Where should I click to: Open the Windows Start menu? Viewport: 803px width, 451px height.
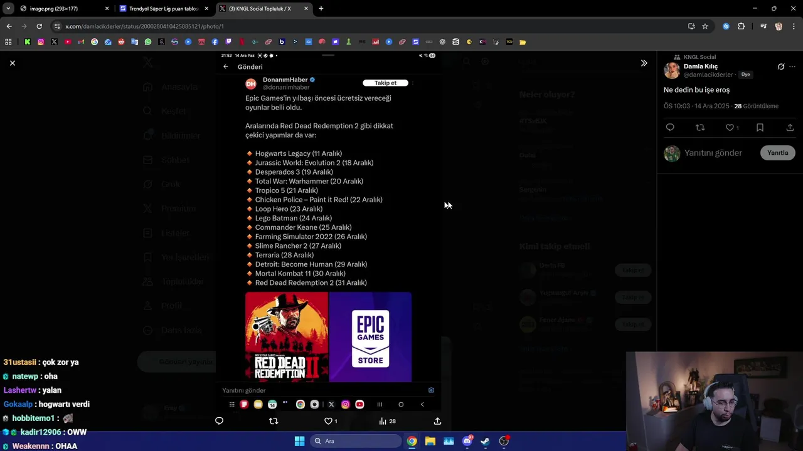[300, 441]
